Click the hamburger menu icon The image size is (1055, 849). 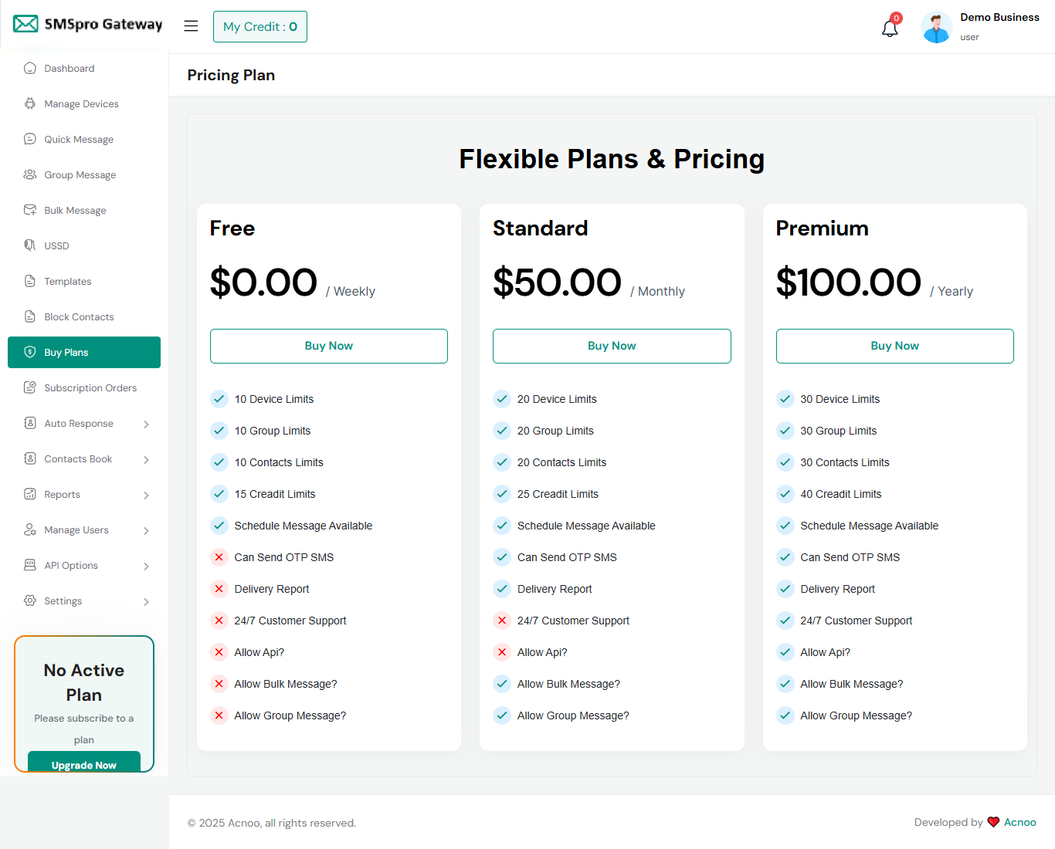pyautogui.click(x=191, y=26)
